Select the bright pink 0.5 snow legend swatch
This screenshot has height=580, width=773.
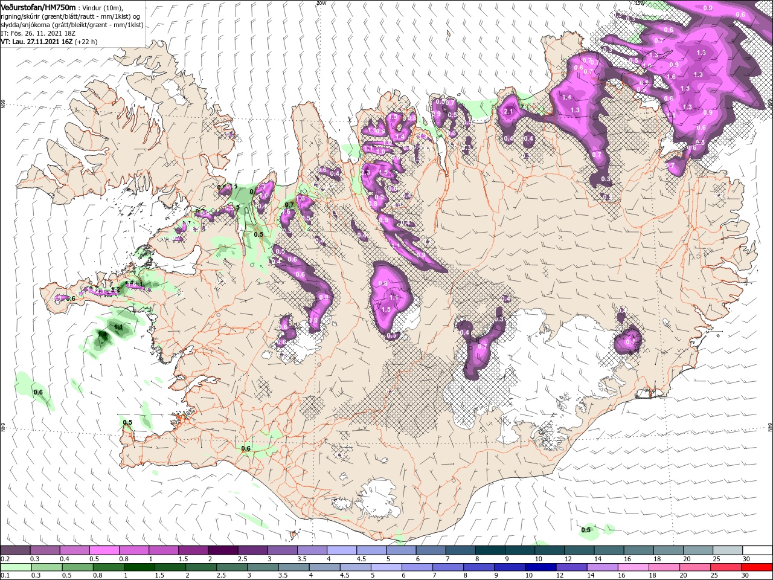pos(104,550)
